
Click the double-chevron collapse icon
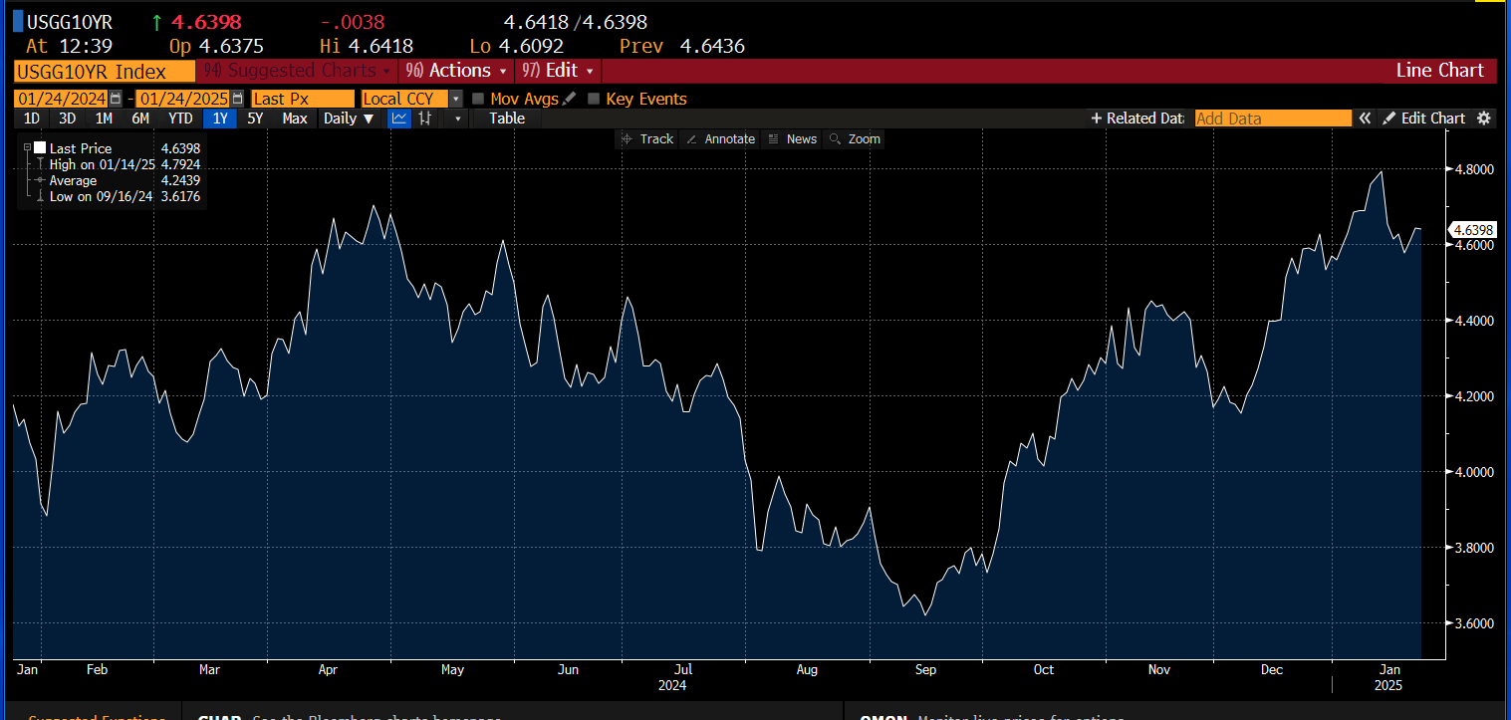coord(1365,119)
